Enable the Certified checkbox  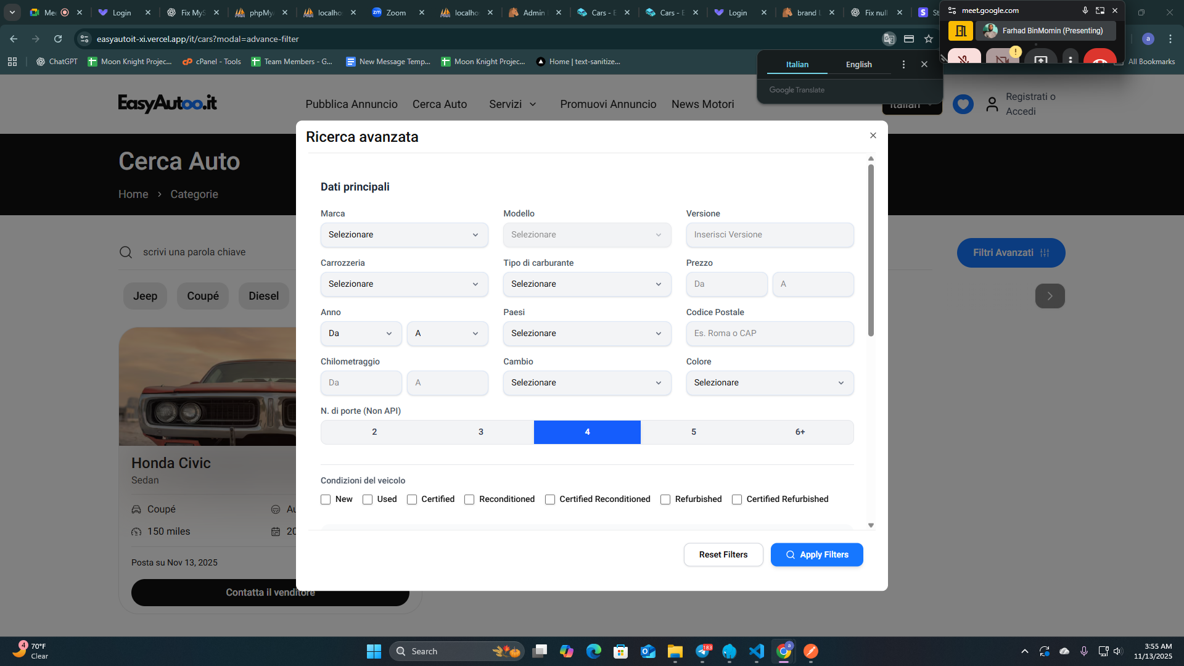[412, 499]
